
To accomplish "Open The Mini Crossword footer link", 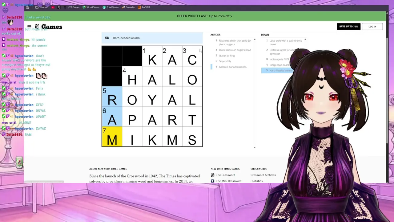I will coord(229,181).
